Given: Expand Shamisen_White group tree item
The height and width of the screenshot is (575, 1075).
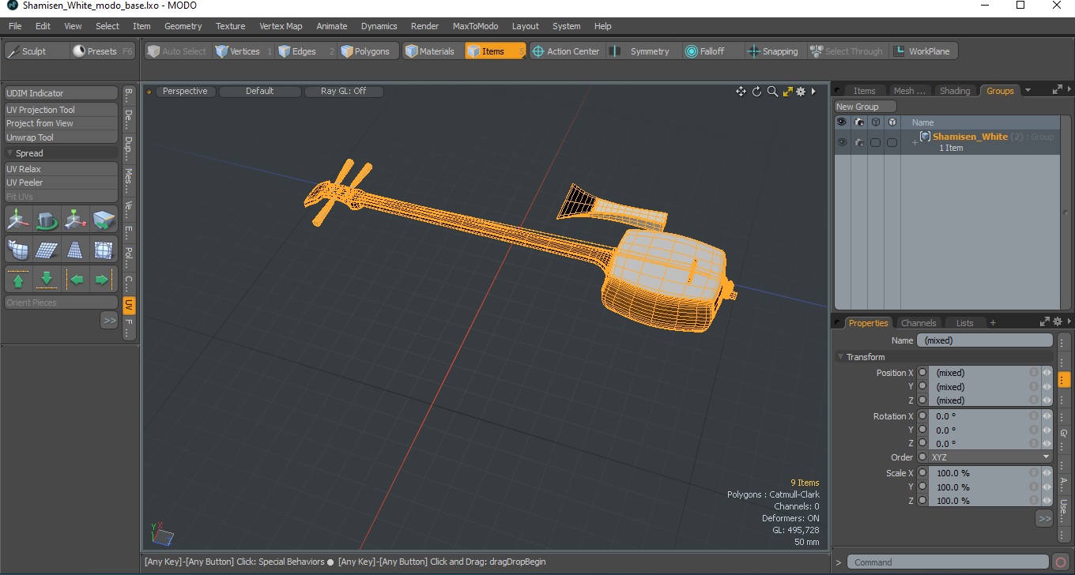Looking at the screenshot, I should (915, 142).
